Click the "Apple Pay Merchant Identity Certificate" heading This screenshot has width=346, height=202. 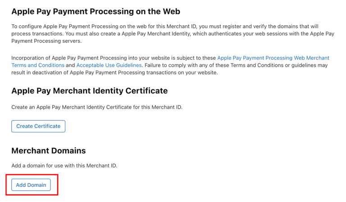(89, 91)
